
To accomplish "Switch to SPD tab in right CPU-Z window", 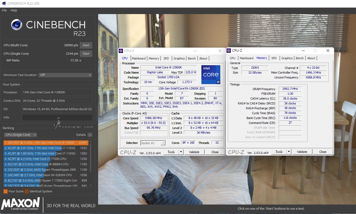I will pyautogui.click(x=274, y=58).
